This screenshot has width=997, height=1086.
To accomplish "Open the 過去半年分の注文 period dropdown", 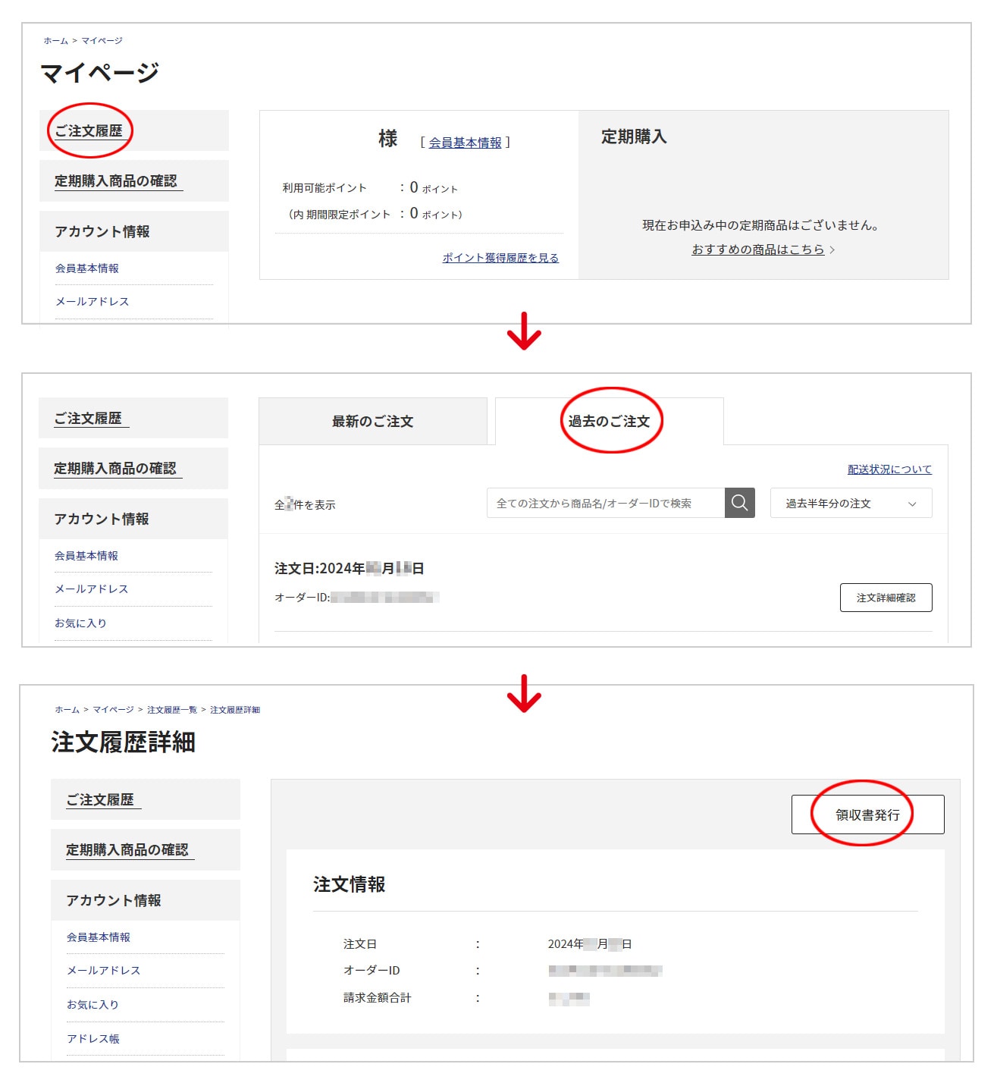I will tap(851, 504).
